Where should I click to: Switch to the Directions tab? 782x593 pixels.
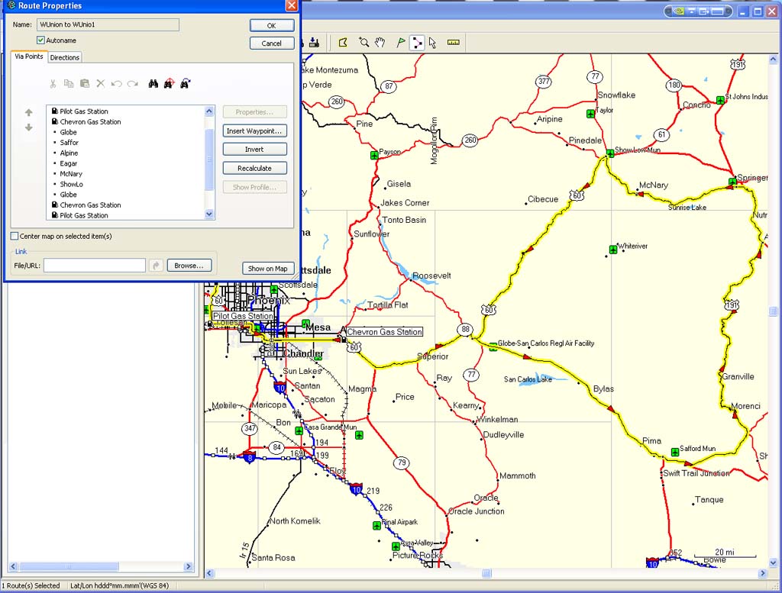[64, 57]
